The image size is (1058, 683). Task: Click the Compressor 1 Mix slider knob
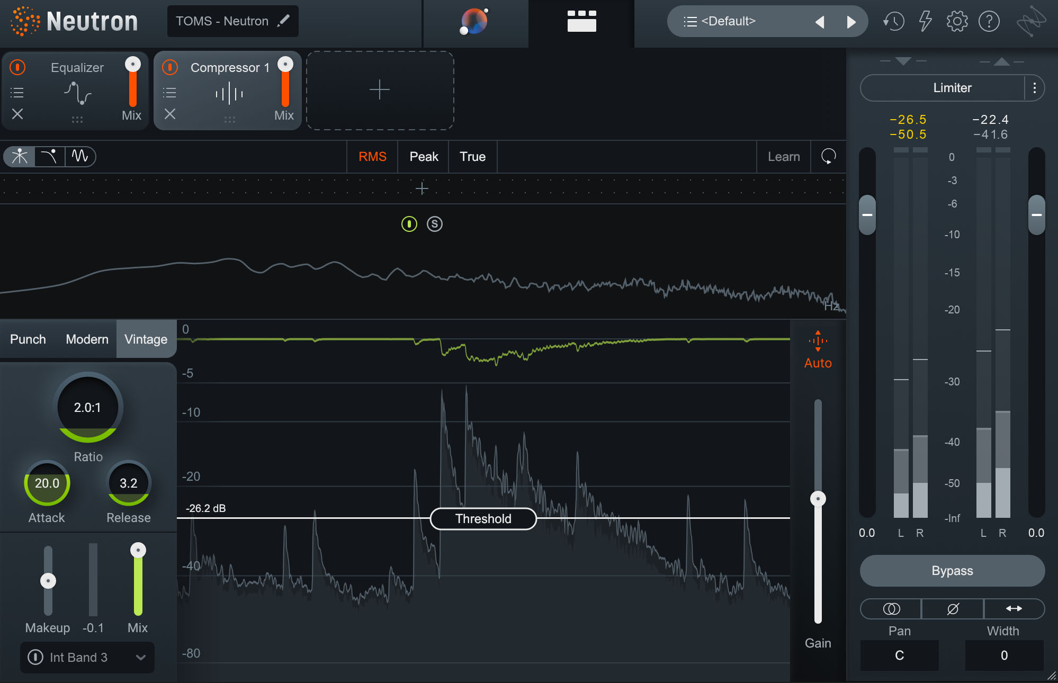click(285, 64)
